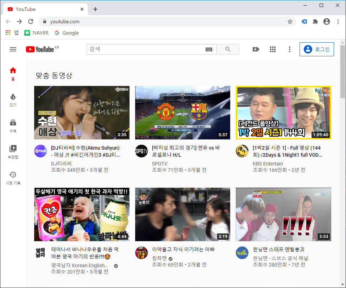Open YouTube settings three-dot menu
The width and height of the screenshot is (346, 288).
coord(290,49)
